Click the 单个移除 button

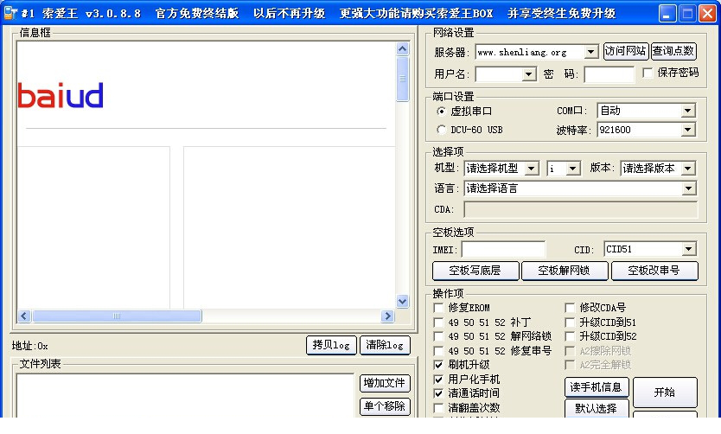(385, 406)
